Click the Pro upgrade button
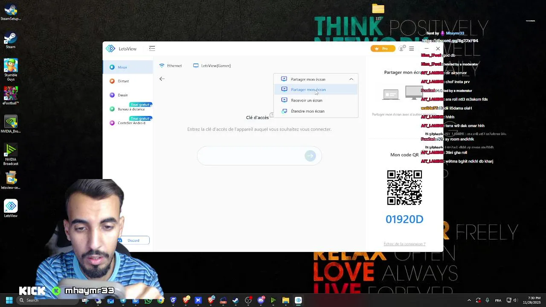The image size is (546, 307). tap(383, 49)
